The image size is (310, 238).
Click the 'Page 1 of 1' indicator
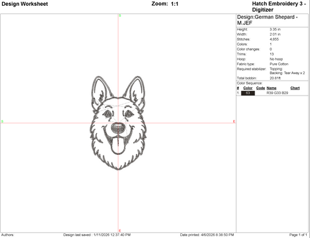coord(298,235)
